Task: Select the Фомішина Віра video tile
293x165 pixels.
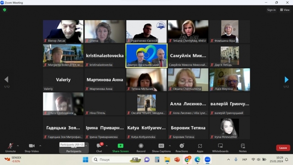Action: click(230, 32)
